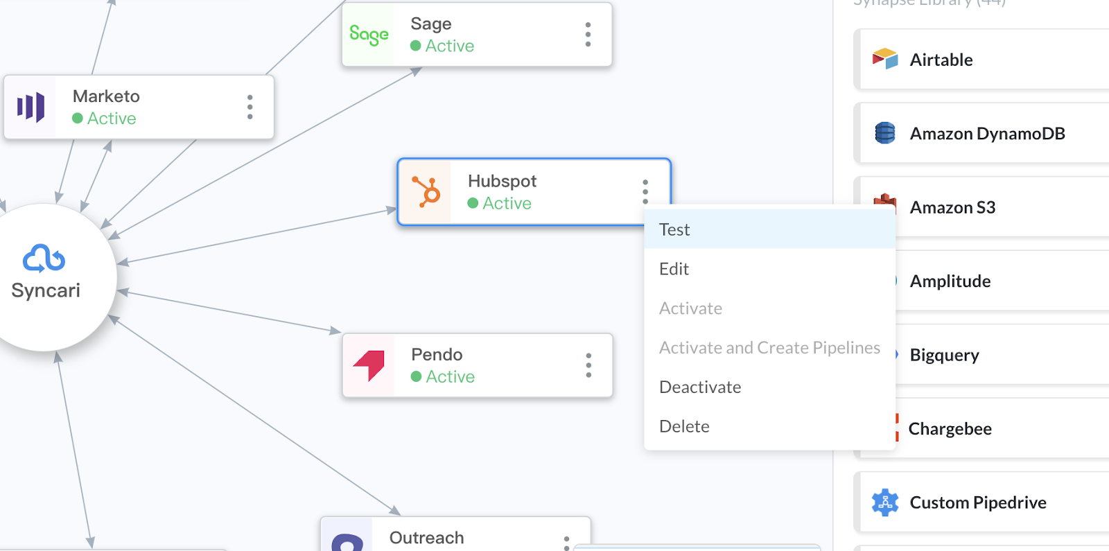Select the Airtable synapse card
Image resolution: width=1109 pixels, height=551 pixels.
tap(983, 60)
